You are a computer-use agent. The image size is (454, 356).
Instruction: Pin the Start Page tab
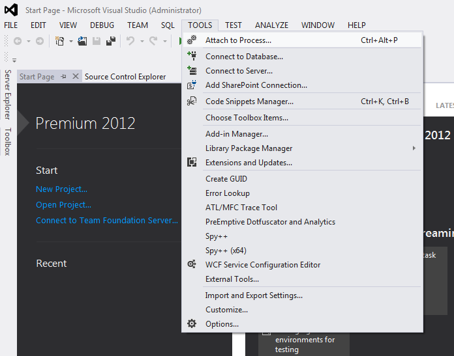tap(63, 77)
